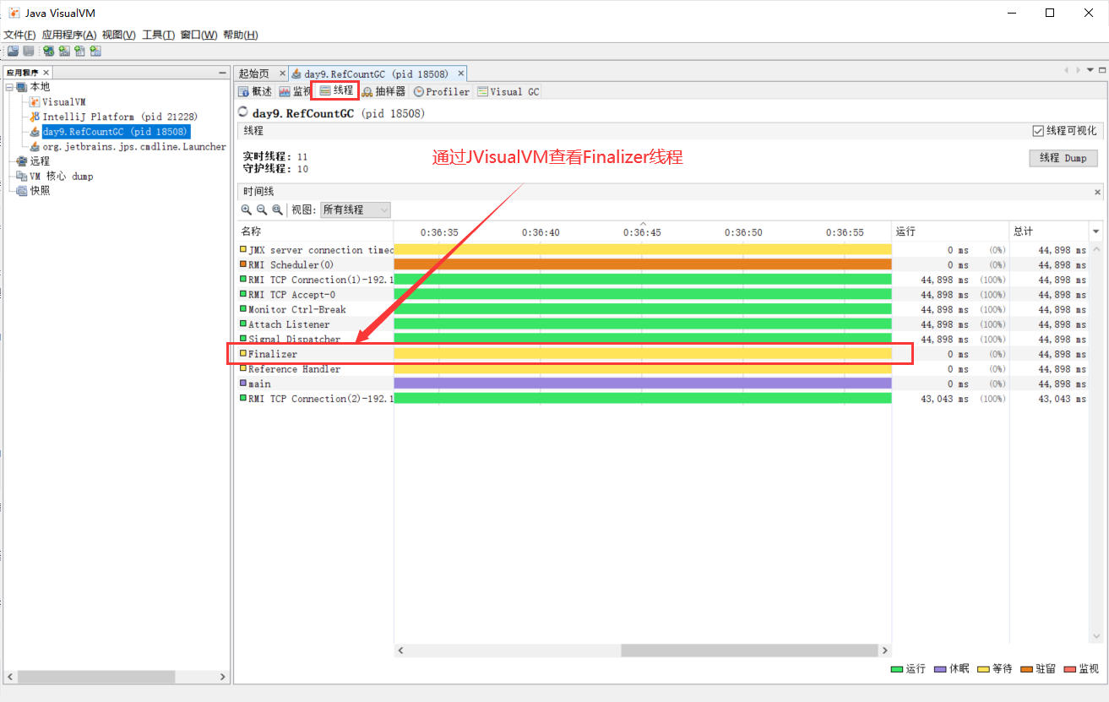The image size is (1109, 702).
Task: Close the 时间线 section
Action: coord(1098,193)
